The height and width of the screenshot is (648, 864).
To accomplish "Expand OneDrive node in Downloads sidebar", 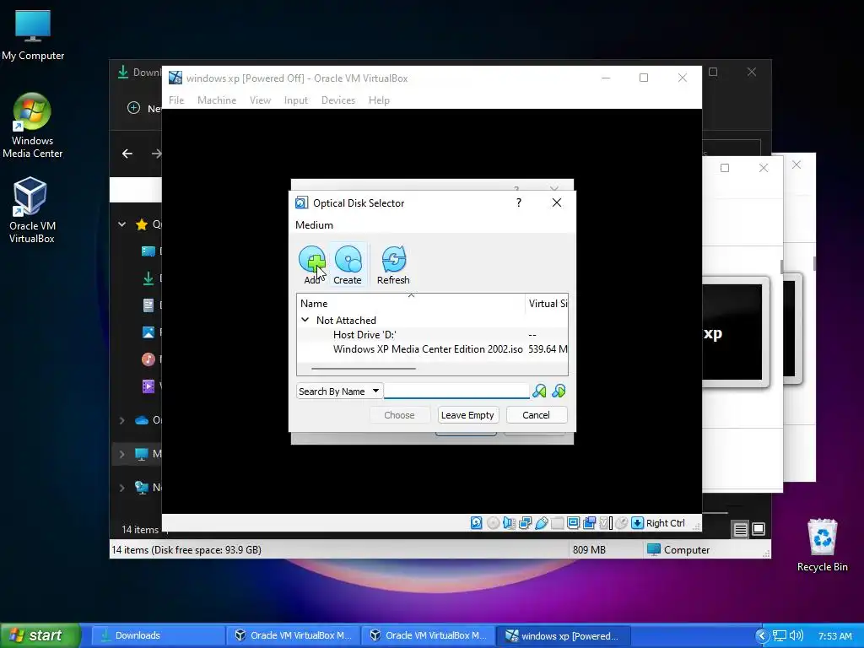I will tap(121, 420).
